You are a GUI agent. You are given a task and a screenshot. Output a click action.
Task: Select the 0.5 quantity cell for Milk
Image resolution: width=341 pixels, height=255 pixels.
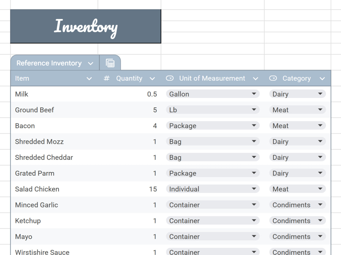pyautogui.click(x=129, y=94)
